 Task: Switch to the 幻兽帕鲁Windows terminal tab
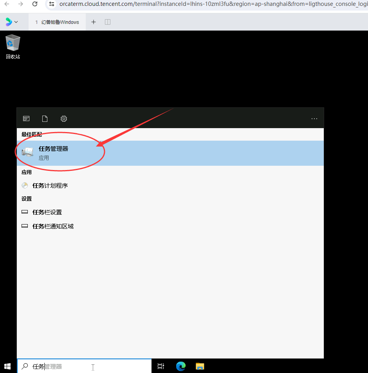coord(57,22)
